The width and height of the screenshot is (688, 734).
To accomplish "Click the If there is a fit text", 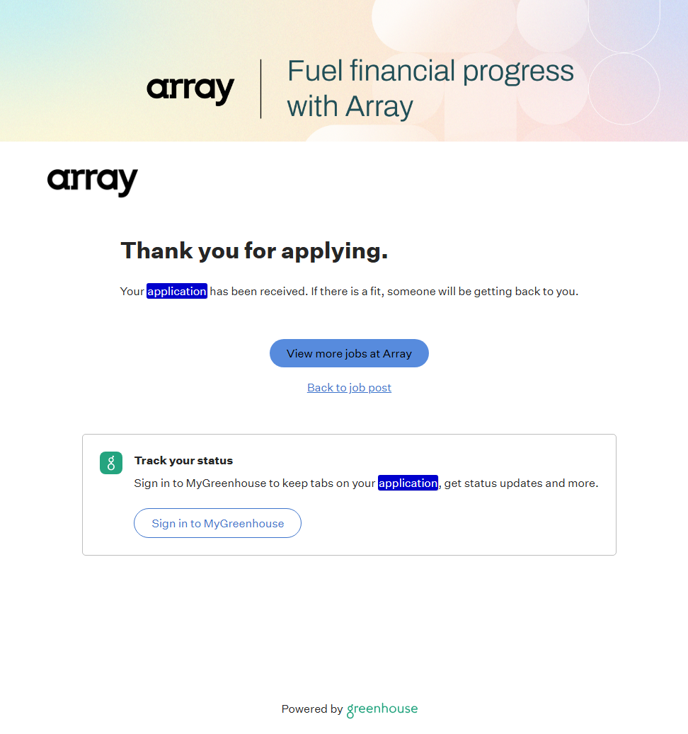I will click(347, 291).
